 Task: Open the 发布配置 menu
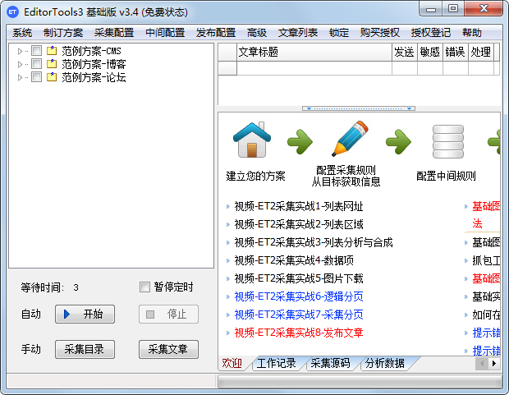(216, 33)
